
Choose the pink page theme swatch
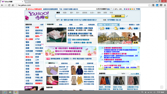pos(128,9)
